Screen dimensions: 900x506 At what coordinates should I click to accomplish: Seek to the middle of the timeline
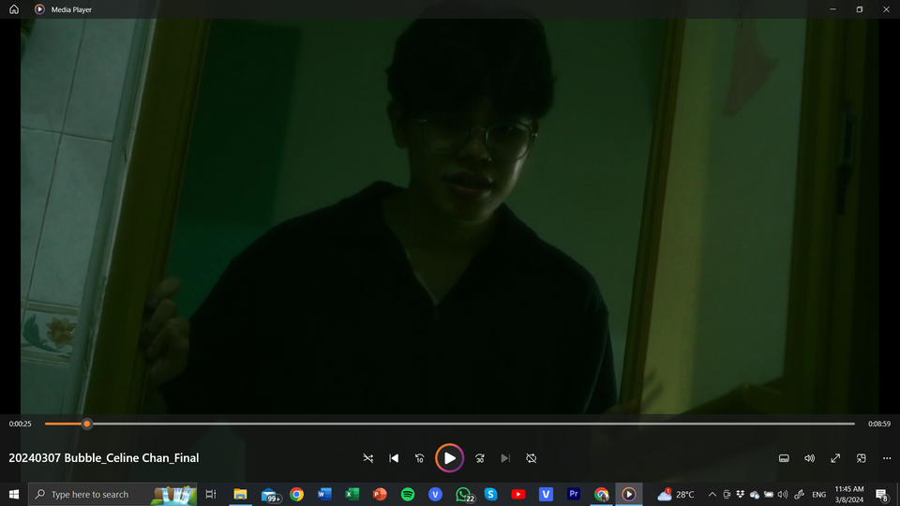click(450, 424)
